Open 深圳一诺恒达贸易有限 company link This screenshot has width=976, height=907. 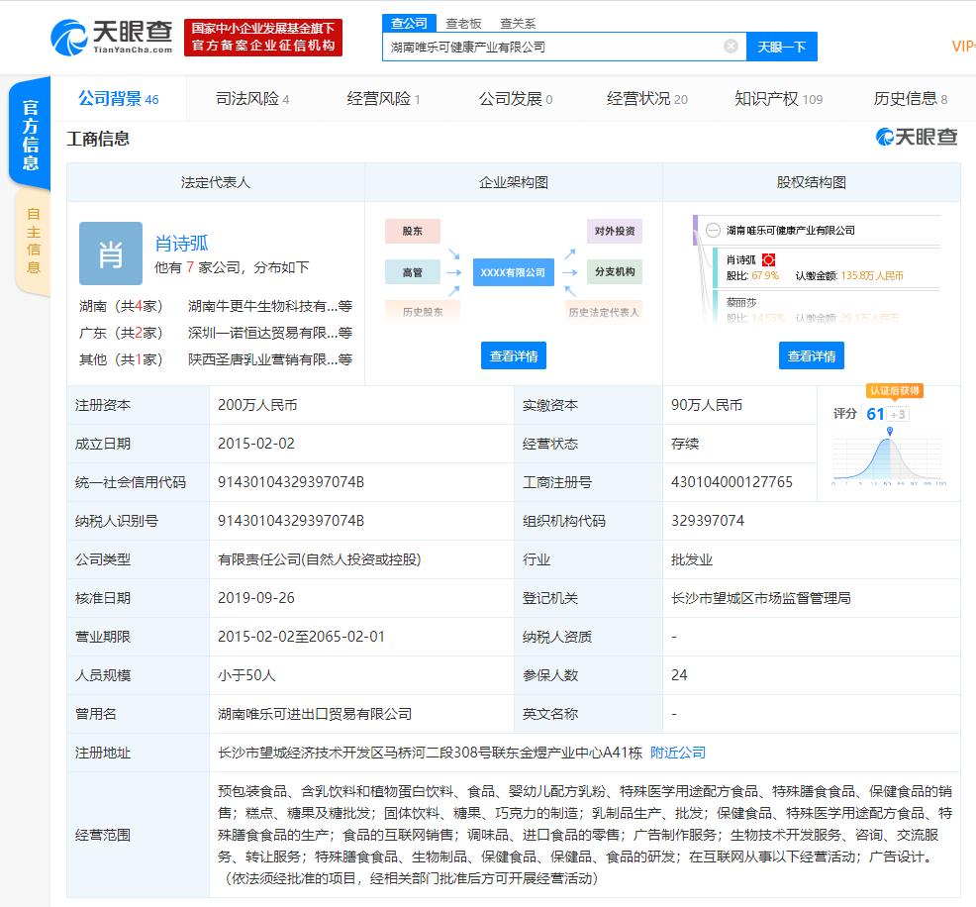point(270,333)
